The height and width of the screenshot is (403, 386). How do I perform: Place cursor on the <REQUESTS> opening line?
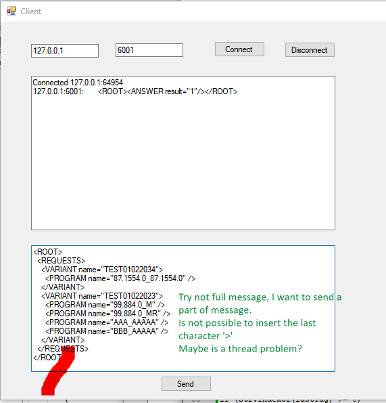[x=61, y=261]
